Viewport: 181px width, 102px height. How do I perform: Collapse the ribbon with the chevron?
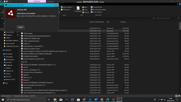[177, 4]
